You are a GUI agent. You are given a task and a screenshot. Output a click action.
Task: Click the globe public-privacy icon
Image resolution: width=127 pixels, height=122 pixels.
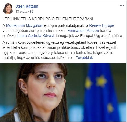coord(32,12)
